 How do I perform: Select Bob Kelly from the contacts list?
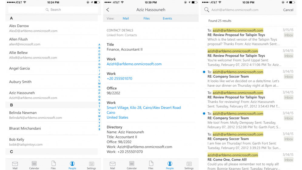coord(26,142)
